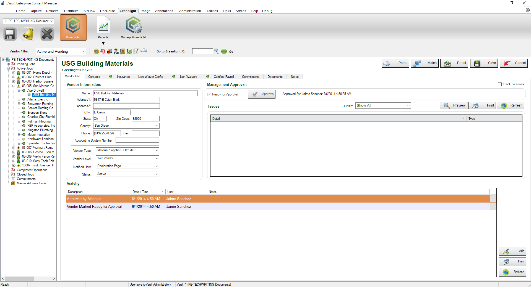Select Northwest Landscape vendor with yellow status

click(40, 139)
